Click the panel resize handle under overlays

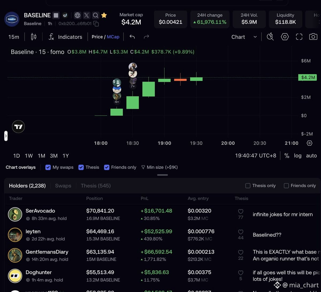(x=163, y=175)
